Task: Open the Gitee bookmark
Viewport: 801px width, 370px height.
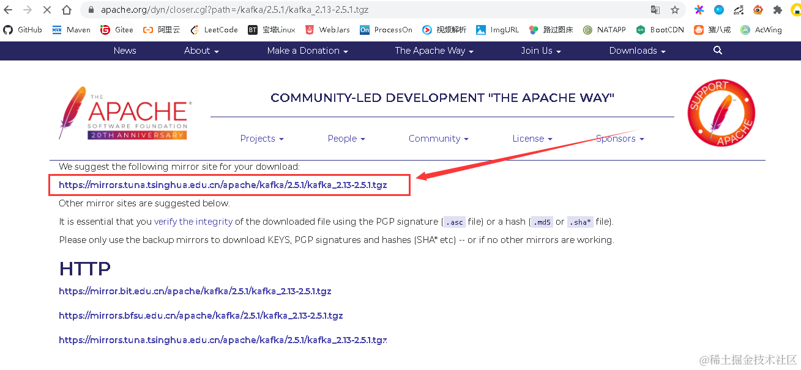Action: (x=117, y=29)
